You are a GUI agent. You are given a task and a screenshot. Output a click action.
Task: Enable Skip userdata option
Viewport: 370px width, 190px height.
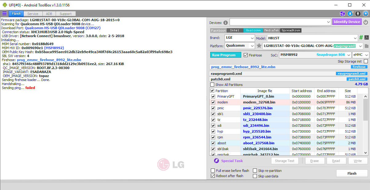[x=255, y=176]
